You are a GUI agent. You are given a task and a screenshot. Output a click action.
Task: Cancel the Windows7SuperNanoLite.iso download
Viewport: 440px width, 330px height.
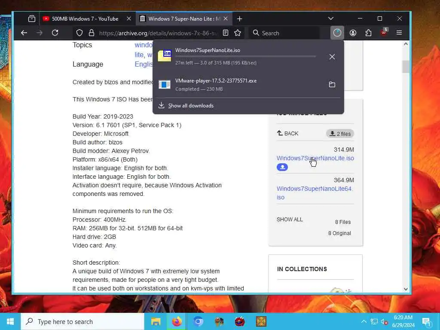332,57
